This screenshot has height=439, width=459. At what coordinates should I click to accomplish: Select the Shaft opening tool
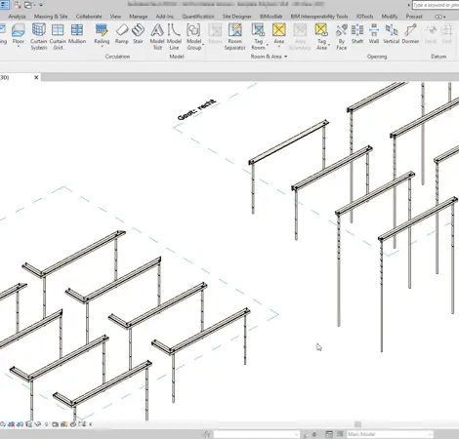357,34
